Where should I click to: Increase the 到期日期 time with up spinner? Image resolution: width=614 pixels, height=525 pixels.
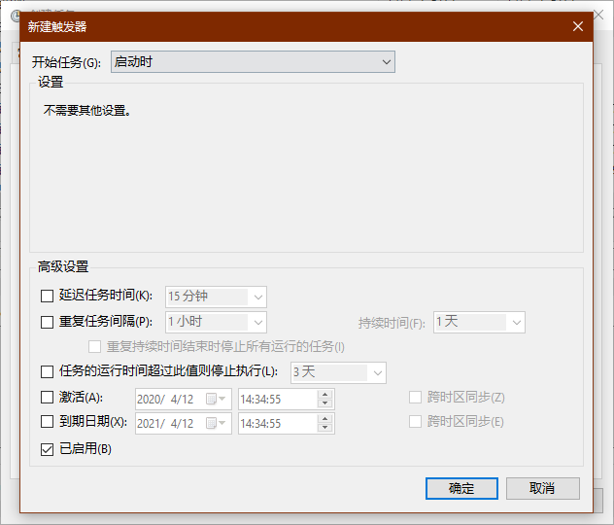(x=325, y=419)
